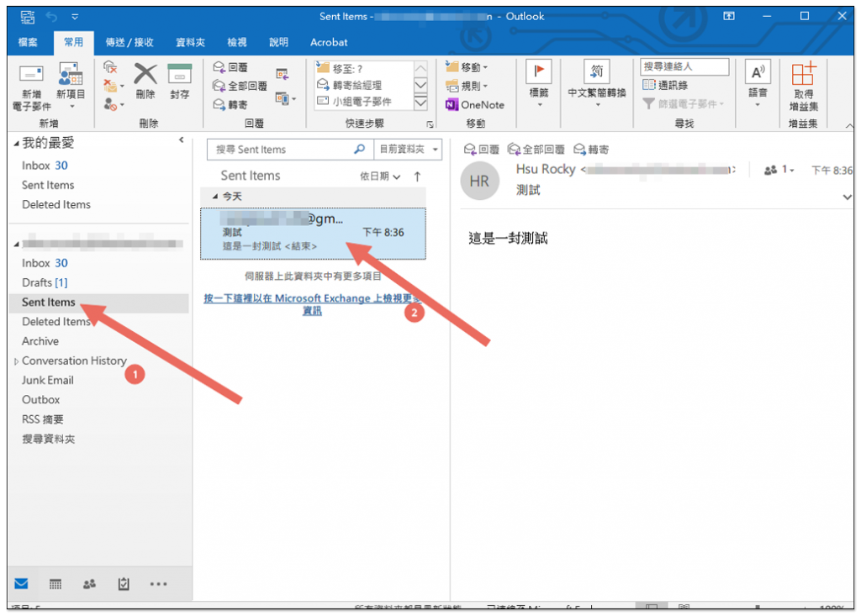The height and width of the screenshot is (616, 861).
Task: Open the Archive folder
Action: click(40, 341)
